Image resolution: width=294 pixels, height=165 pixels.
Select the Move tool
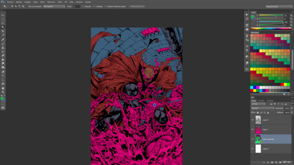(x=3, y=15)
